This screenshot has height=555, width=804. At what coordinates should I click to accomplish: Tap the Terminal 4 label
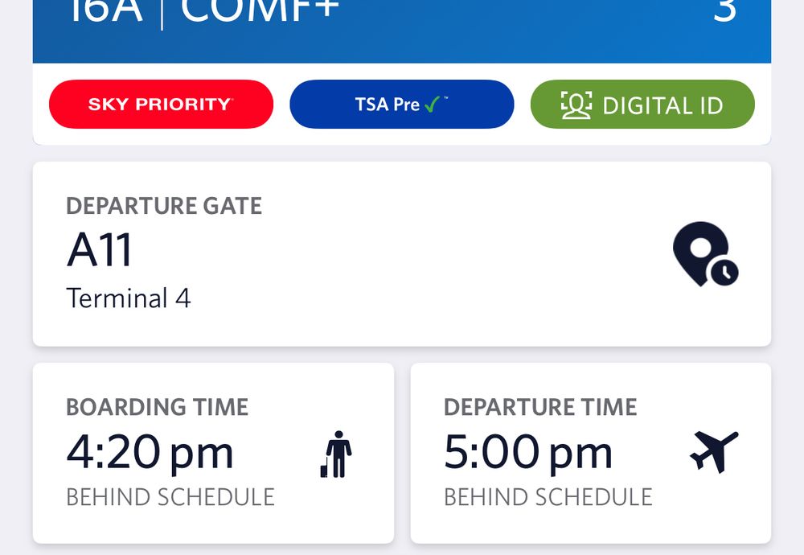[128, 298]
